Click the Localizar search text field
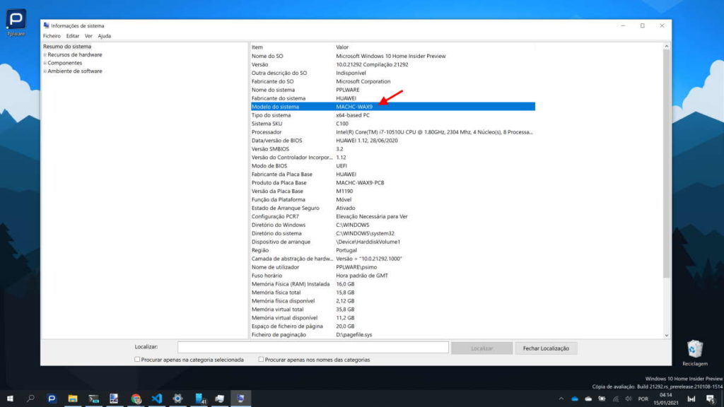 click(x=313, y=347)
